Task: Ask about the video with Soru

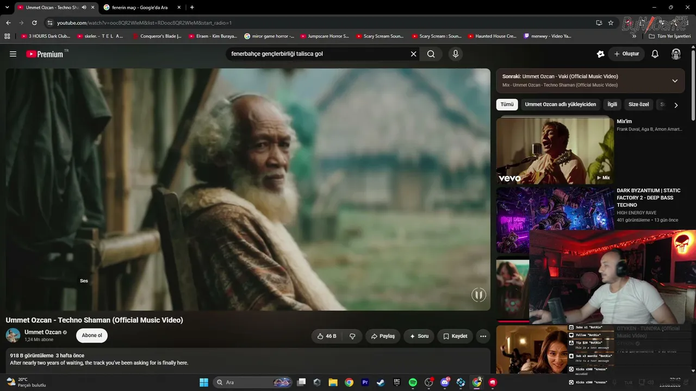Action: click(419, 336)
